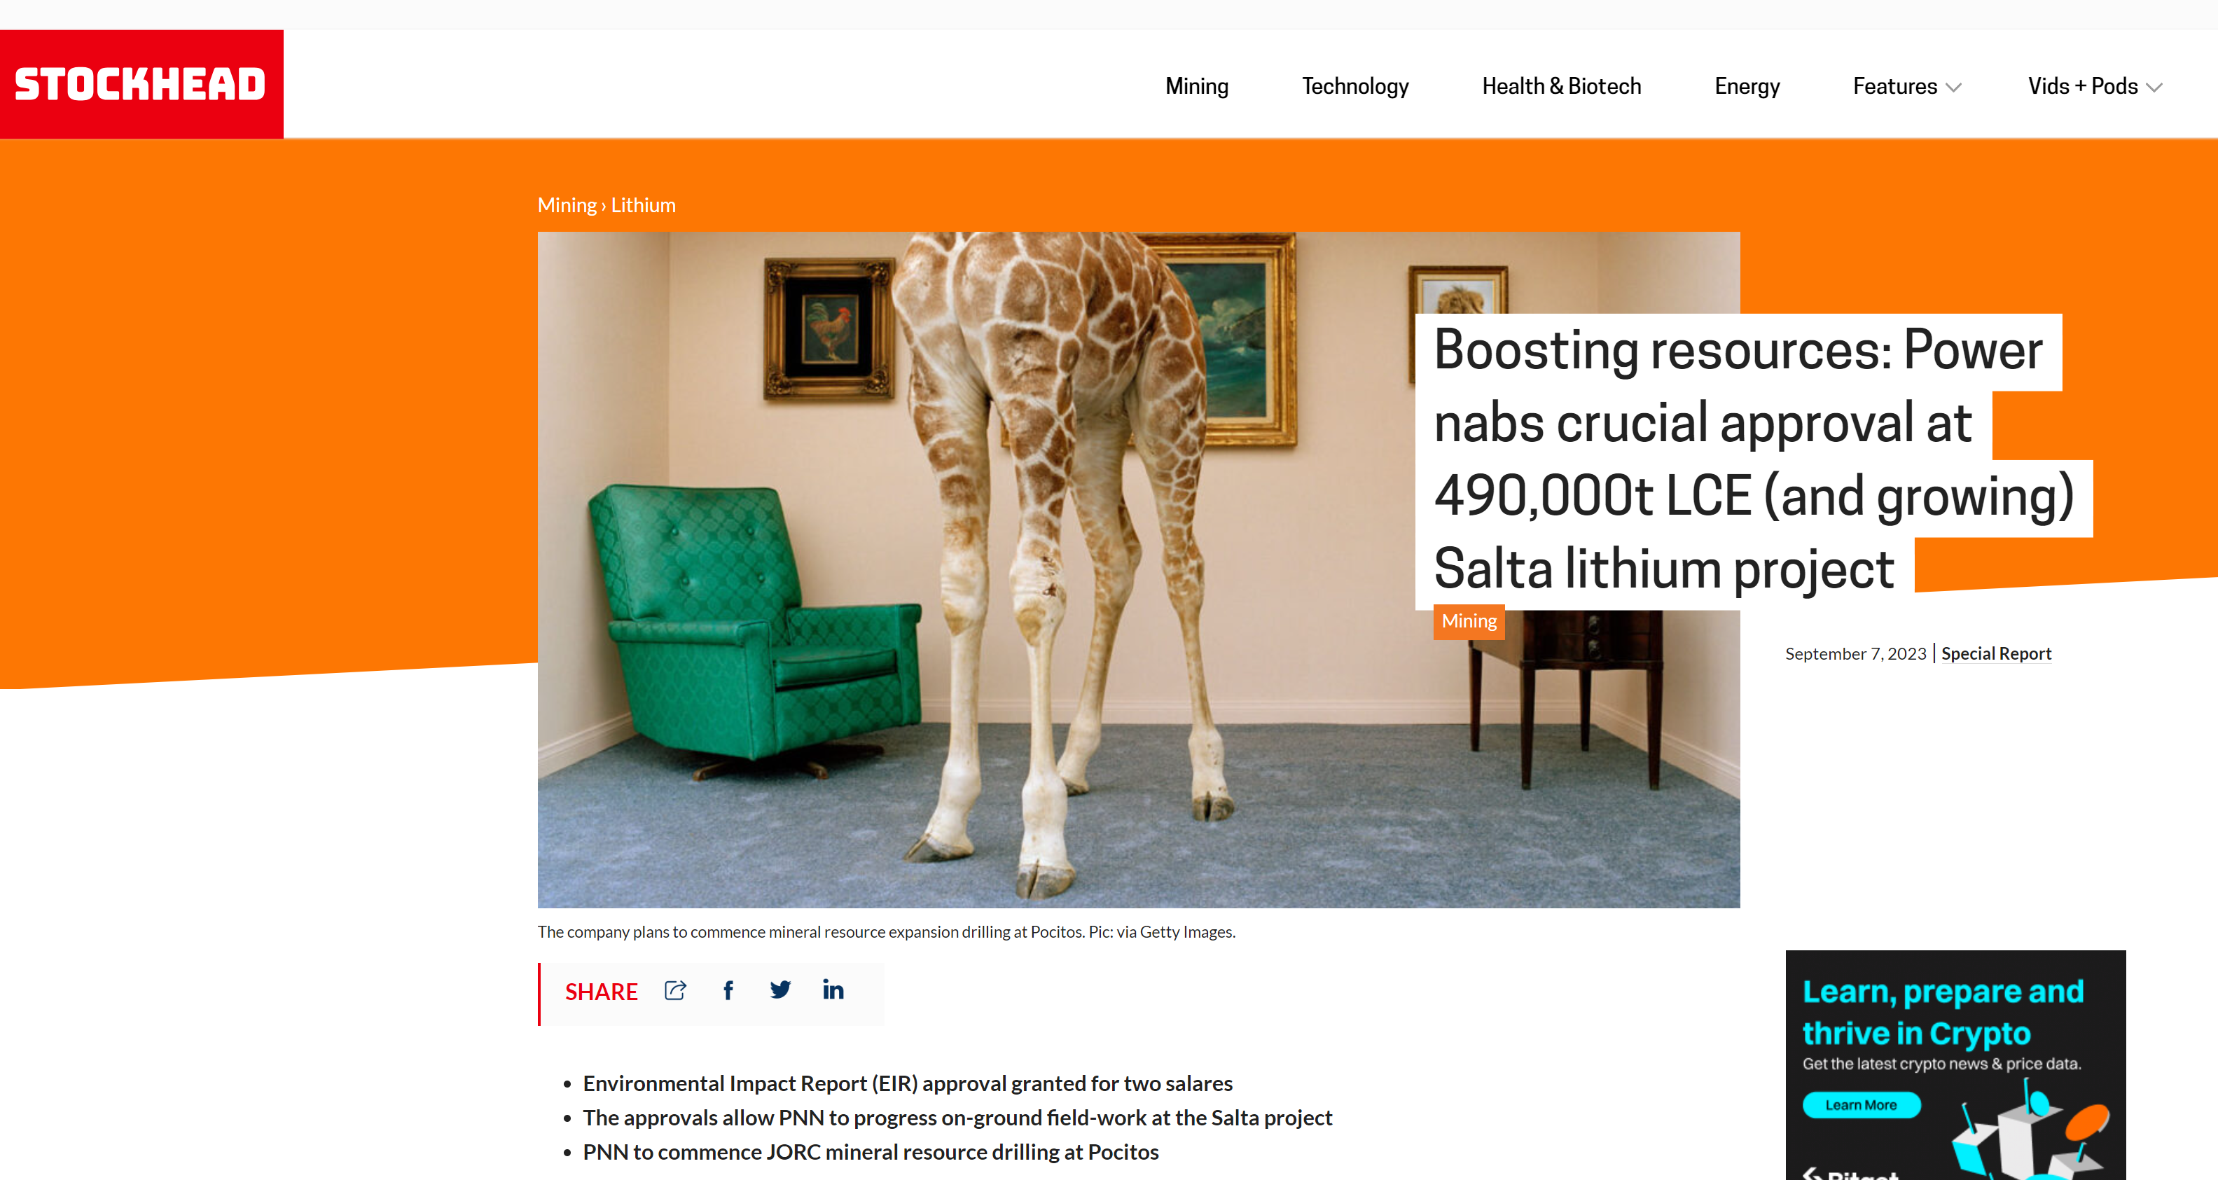
Task: Open the Learn, prepare and thrive in Crypto ad
Action: point(1955,1064)
